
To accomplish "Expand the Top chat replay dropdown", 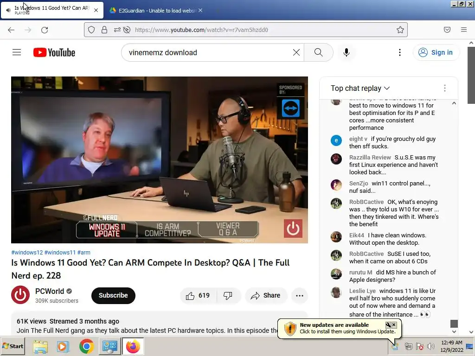I will click(360, 88).
